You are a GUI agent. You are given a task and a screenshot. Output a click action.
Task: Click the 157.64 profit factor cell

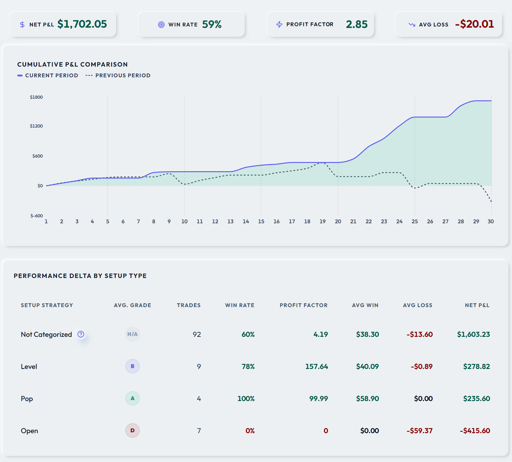pyautogui.click(x=317, y=367)
